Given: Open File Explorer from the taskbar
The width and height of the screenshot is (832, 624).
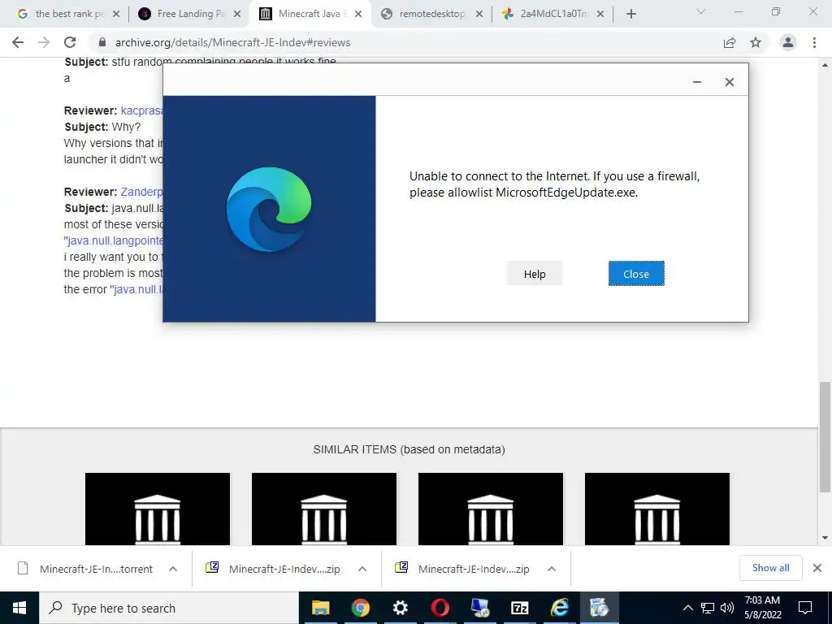Looking at the screenshot, I should click(320, 608).
